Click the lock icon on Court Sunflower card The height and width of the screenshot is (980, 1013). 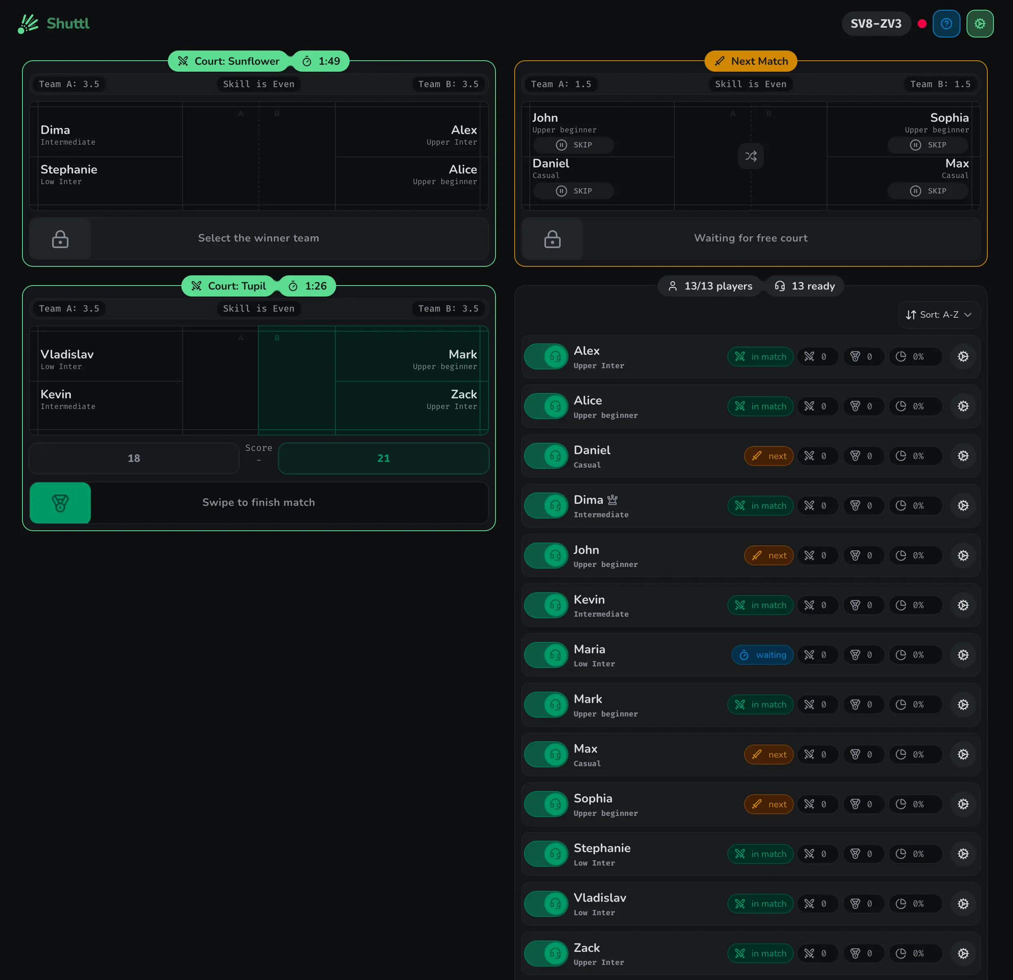60,239
